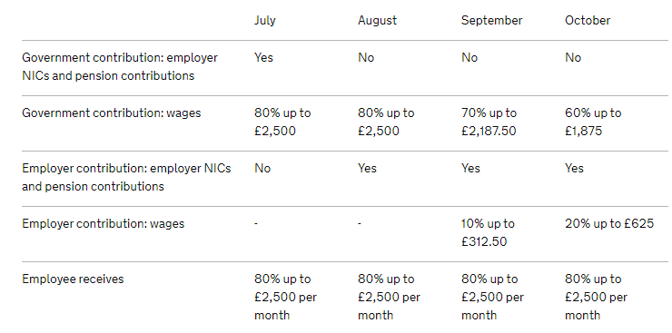Click the September 10% up to £312.50 cell
672x333 pixels.
click(489, 232)
